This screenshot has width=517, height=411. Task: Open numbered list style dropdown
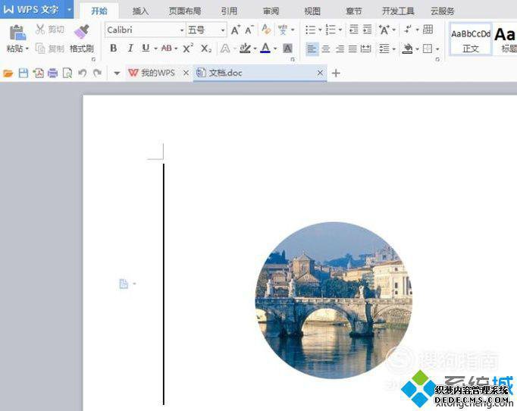[x=340, y=30]
